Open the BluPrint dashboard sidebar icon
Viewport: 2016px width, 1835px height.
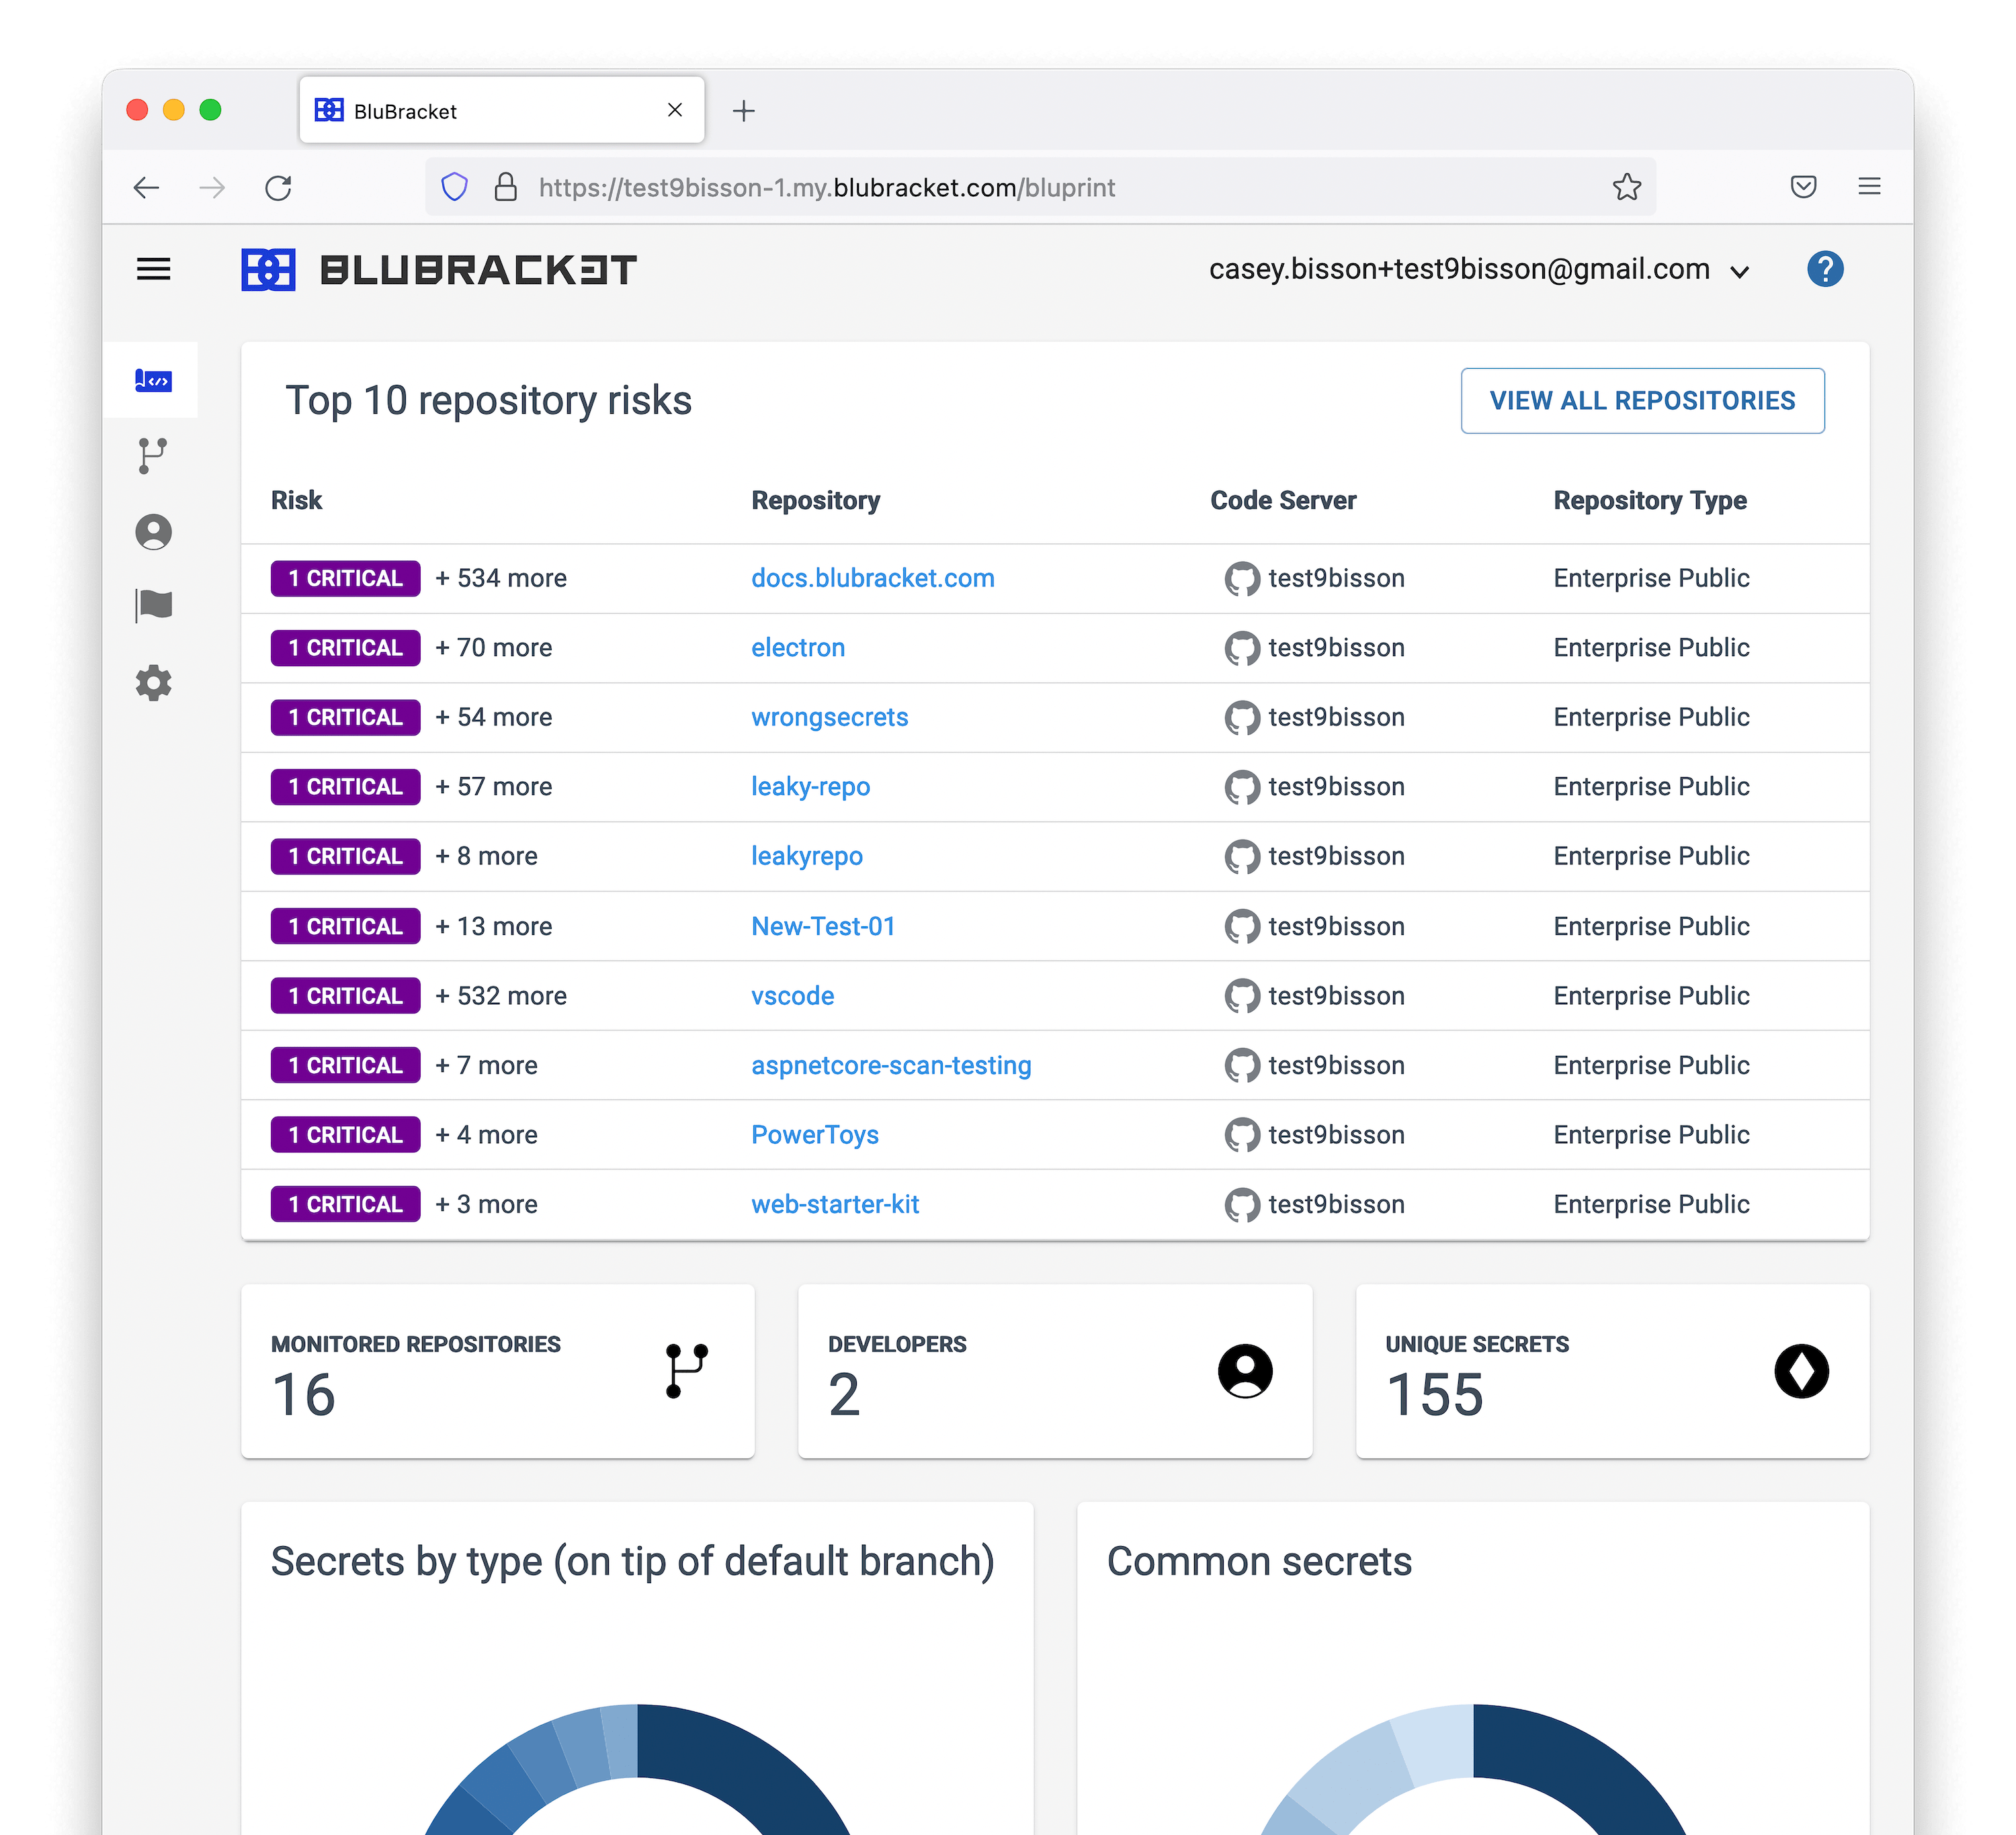(x=153, y=379)
